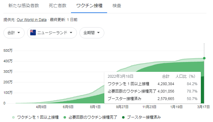
Task: Open the ニュージーランド country dropdown
Action: (x=52, y=33)
